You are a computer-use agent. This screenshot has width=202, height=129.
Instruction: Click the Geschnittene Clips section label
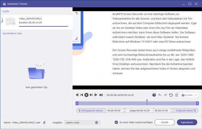coord(12,34)
